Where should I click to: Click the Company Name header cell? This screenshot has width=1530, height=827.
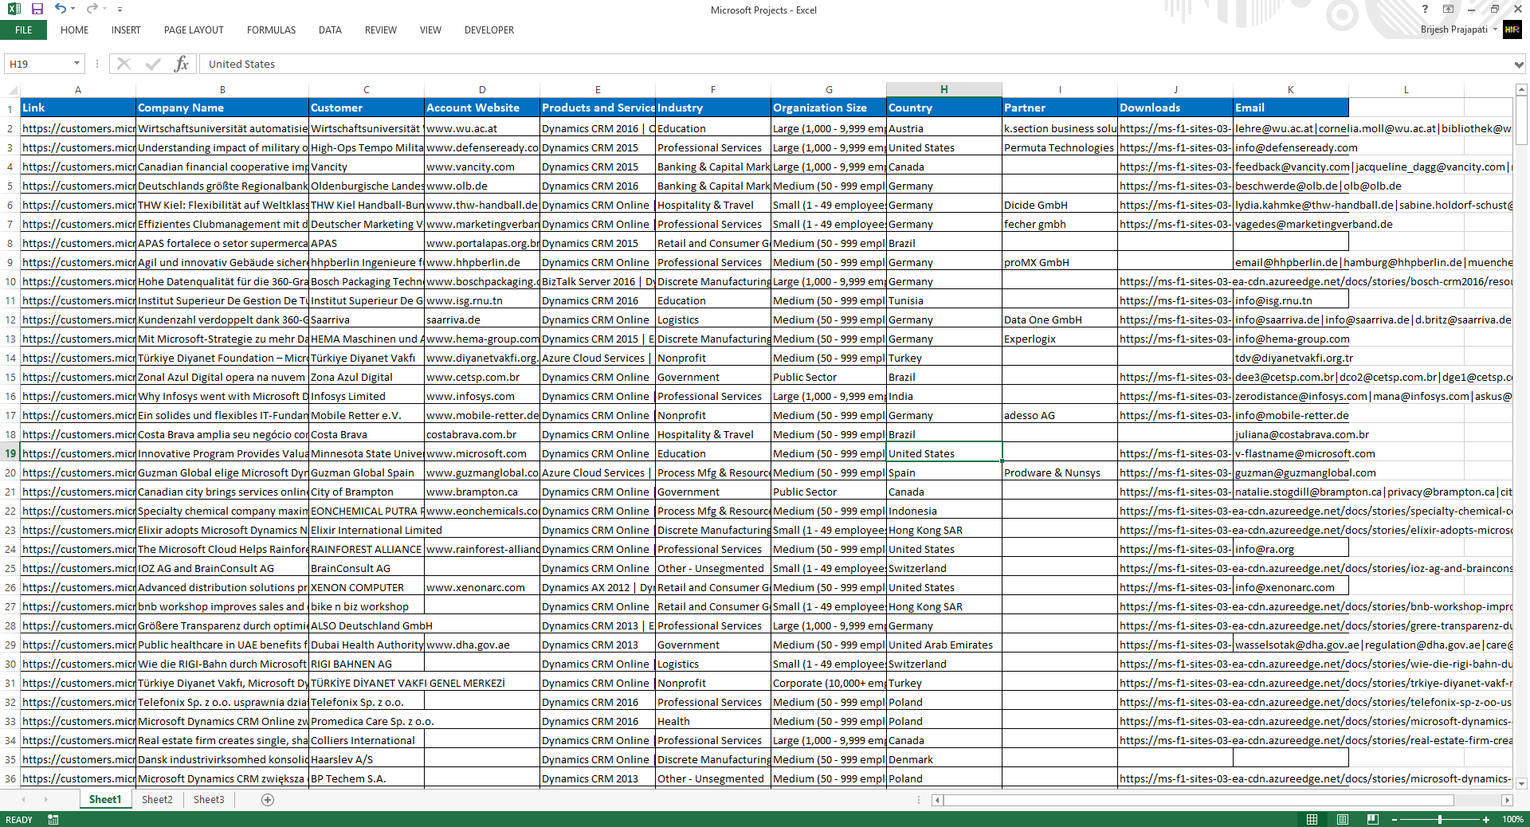coord(222,108)
